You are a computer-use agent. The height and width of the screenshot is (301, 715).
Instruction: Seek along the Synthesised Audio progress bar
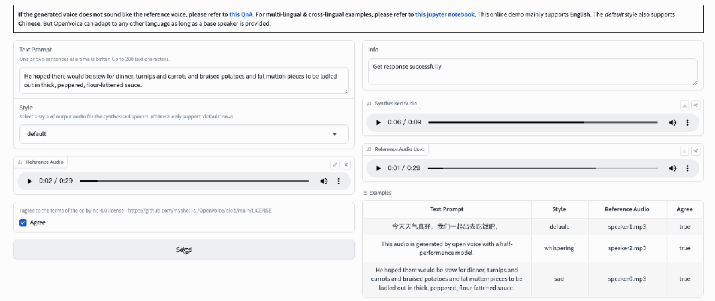[543, 123]
